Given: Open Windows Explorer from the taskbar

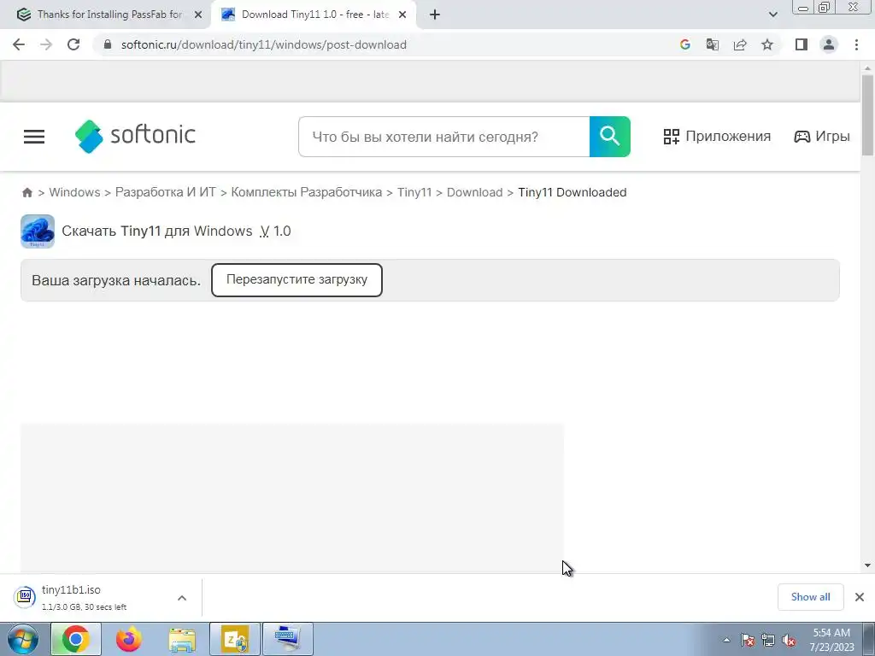Looking at the screenshot, I should point(182,639).
